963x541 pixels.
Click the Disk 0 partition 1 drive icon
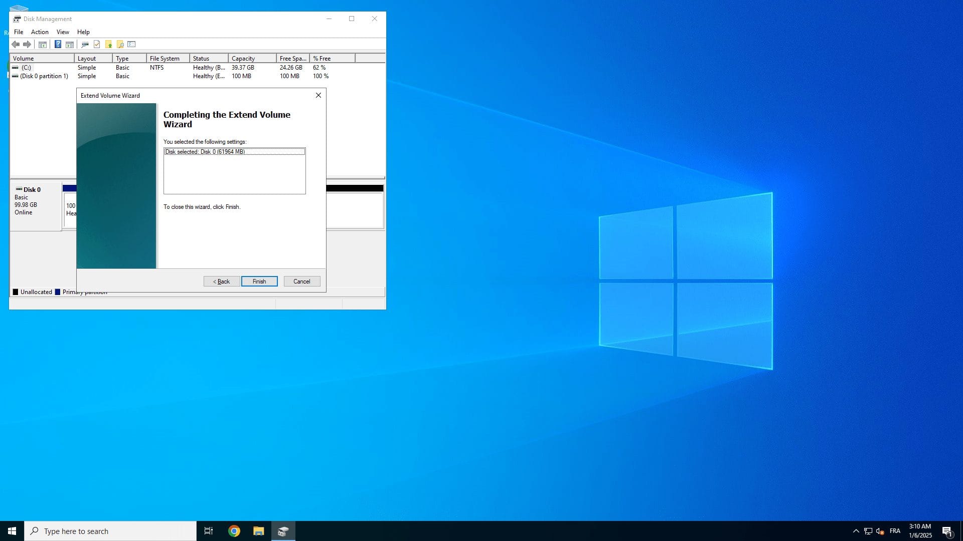click(15, 76)
